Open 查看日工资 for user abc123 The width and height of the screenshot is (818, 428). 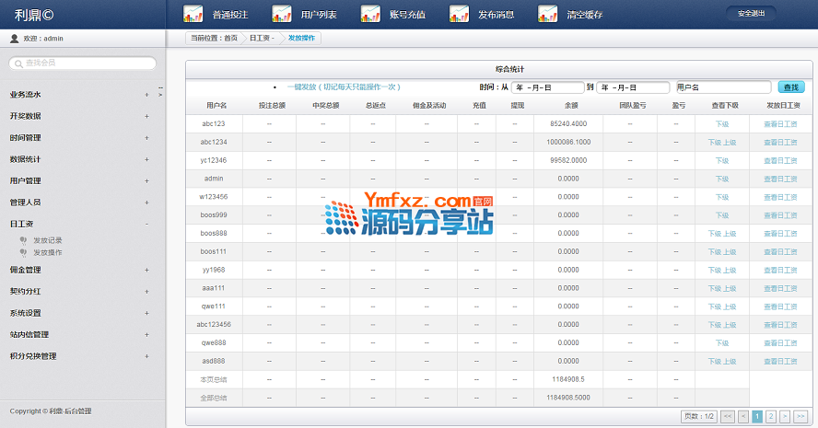click(x=780, y=123)
